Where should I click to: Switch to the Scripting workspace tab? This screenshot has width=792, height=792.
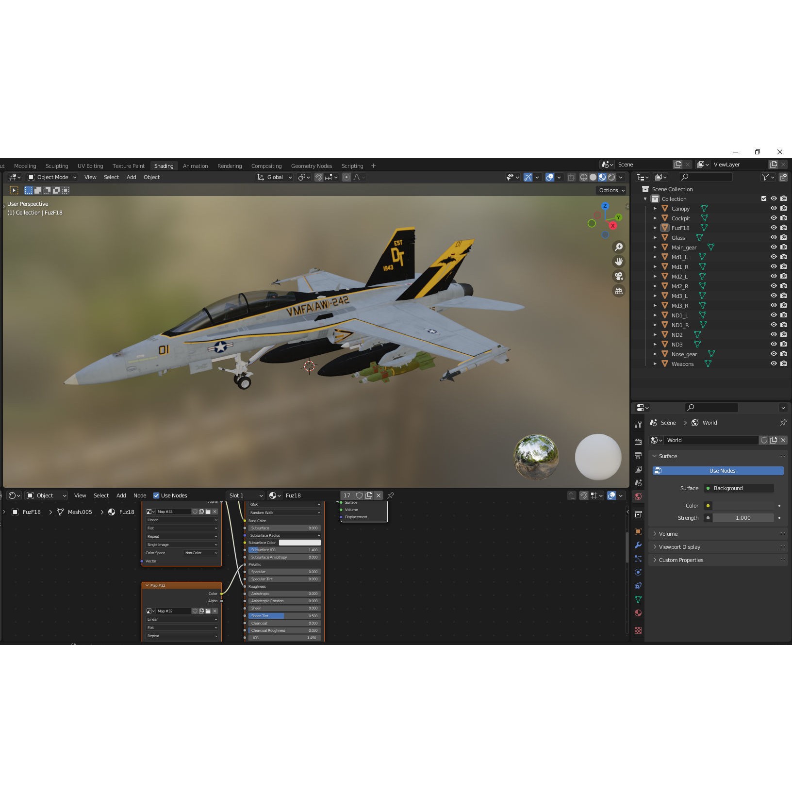pos(352,165)
